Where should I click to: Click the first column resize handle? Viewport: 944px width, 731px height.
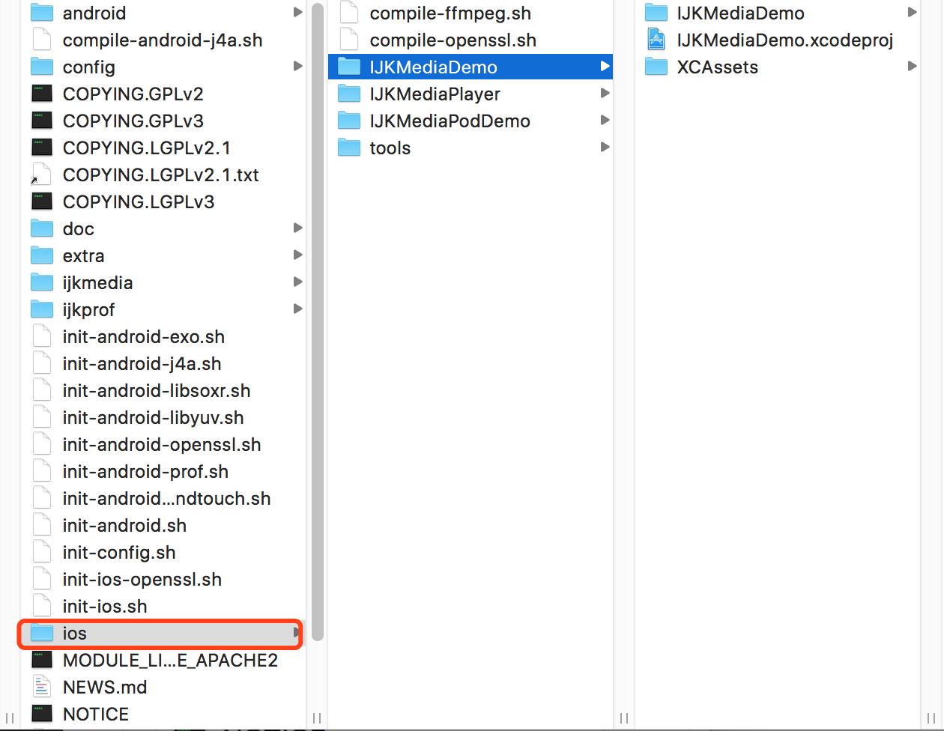coord(318,718)
